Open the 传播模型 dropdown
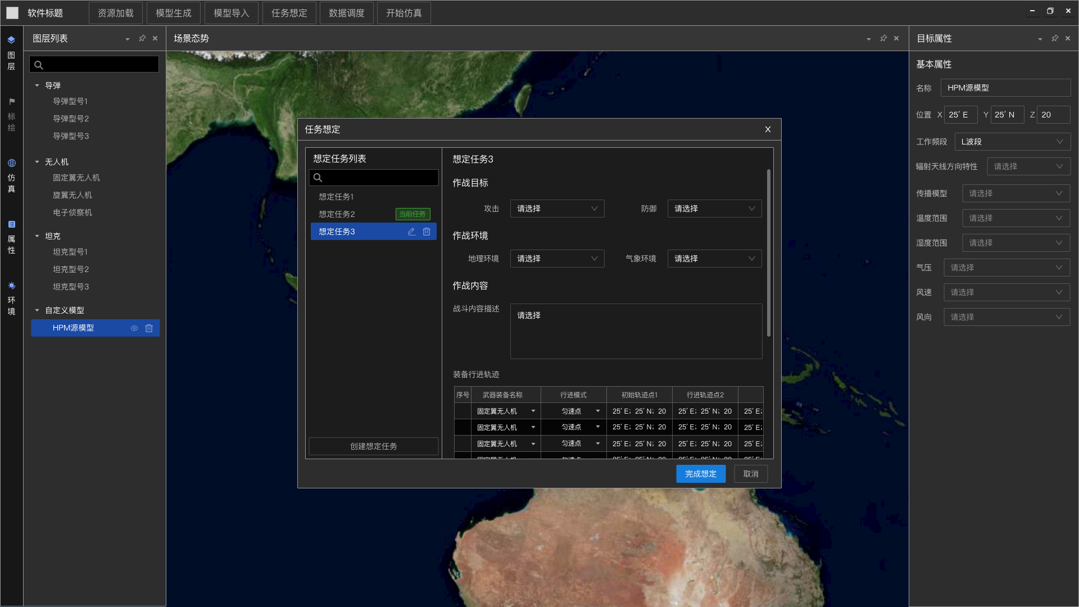The image size is (1079, 607). click(x=1016, y=193)
